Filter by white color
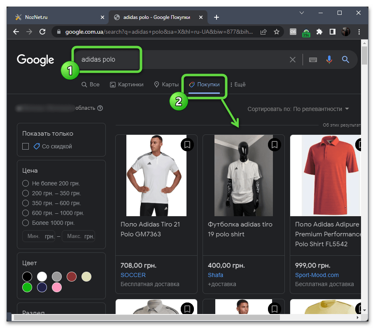375x328 pixels. pyautogui.click(x=42, y=277)
